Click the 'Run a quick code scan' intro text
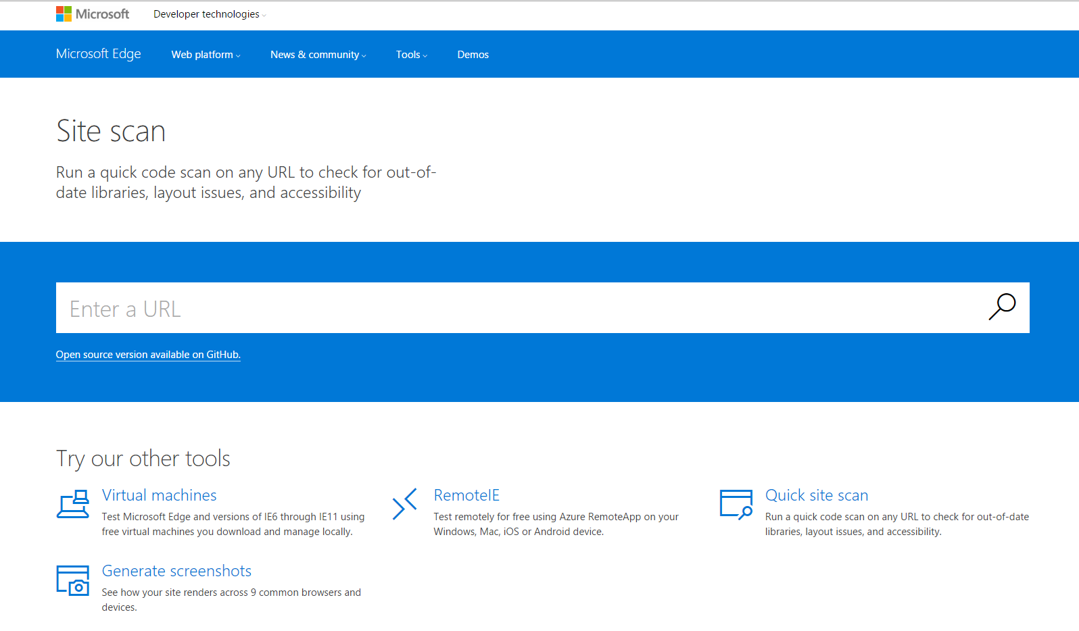Image resolution: width=1079 pixels, height=631 pixels. [246, 182]
